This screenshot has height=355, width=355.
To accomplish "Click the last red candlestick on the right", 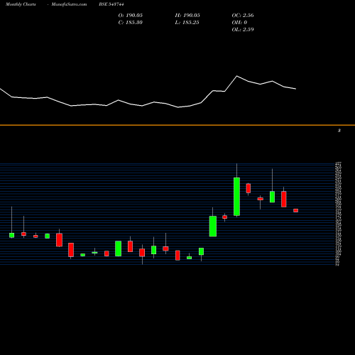I will [296, 210].
